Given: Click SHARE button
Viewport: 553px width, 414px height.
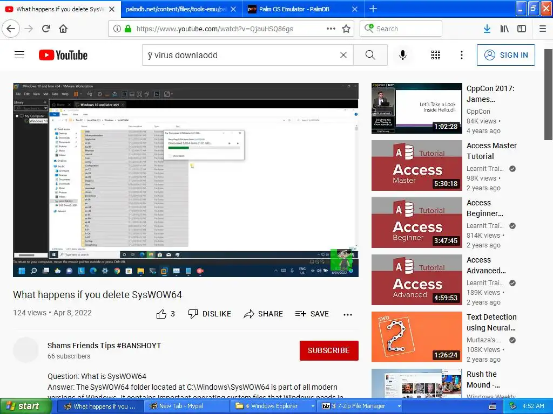Looking at the screenshot, I should pyautogui.click(x=264, y=314).
